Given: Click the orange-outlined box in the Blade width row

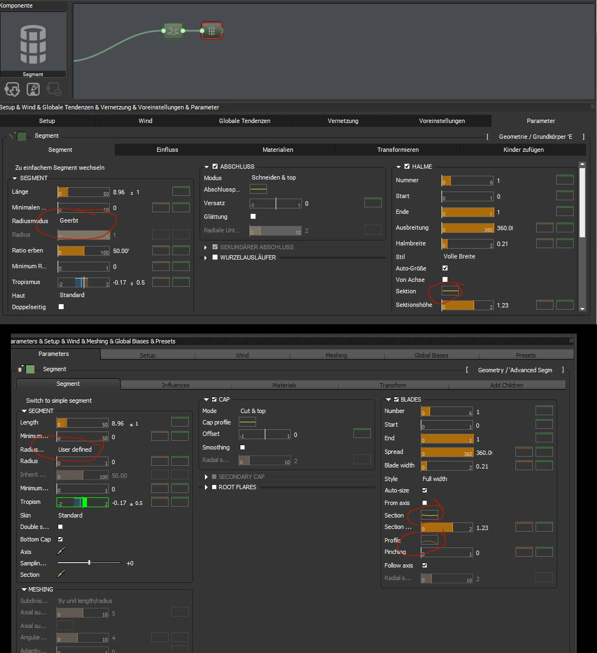Looking at the screenshot, I should click(524, 465).
